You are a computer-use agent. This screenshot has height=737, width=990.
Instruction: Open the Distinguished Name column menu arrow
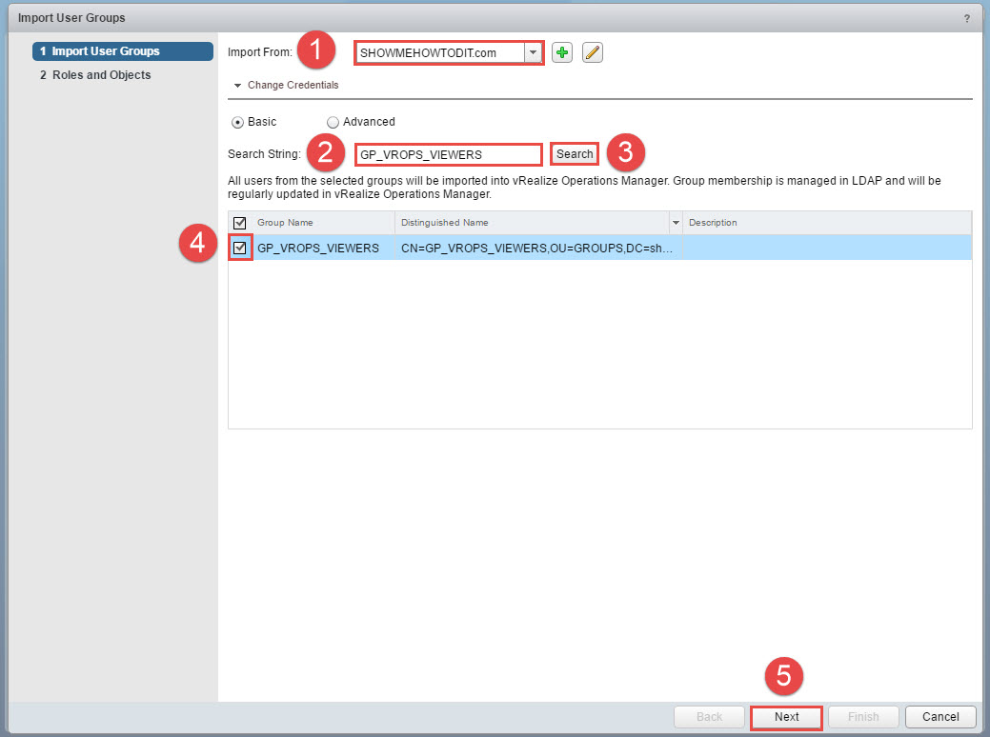click(x=676, y=223)
